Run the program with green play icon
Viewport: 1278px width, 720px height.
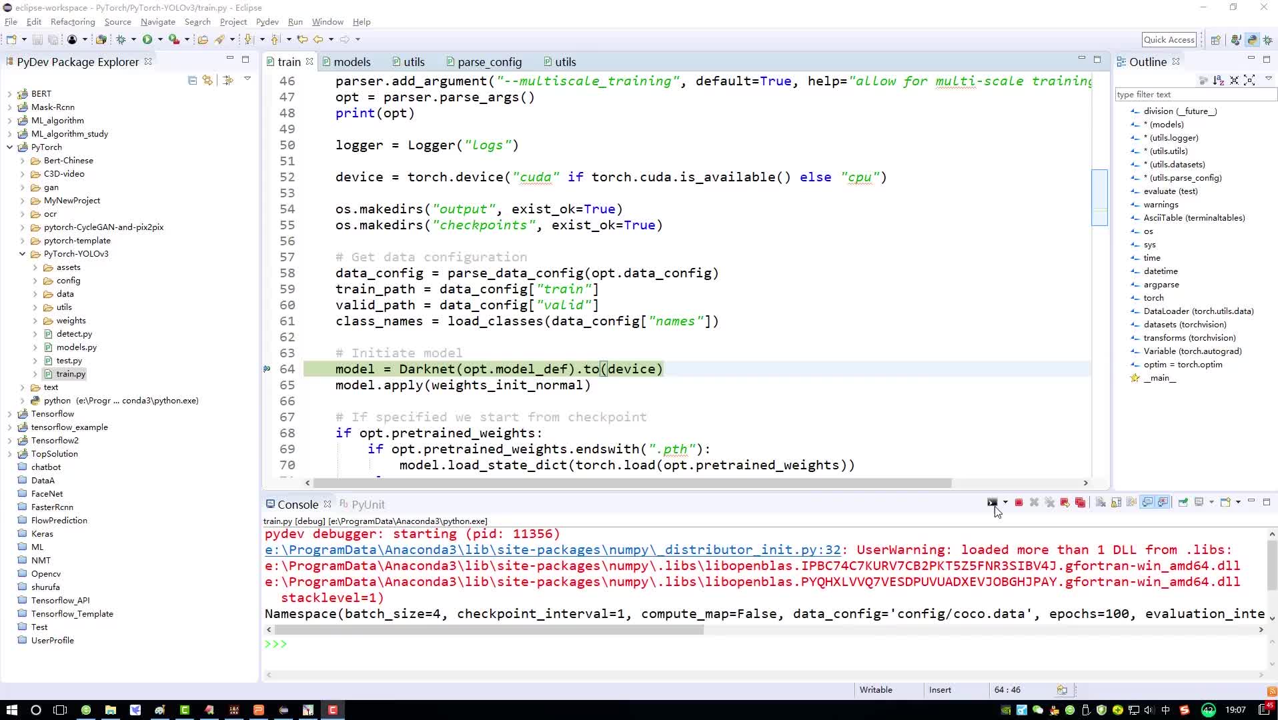(x=147, y=40)
